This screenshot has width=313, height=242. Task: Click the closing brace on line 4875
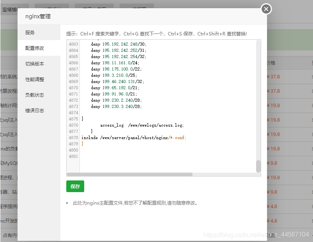coord(83,119)
